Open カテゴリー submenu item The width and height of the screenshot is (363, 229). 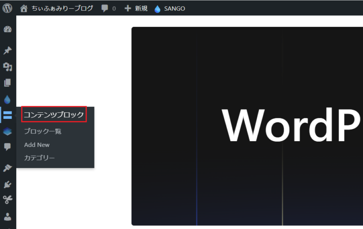pos(40,158)
